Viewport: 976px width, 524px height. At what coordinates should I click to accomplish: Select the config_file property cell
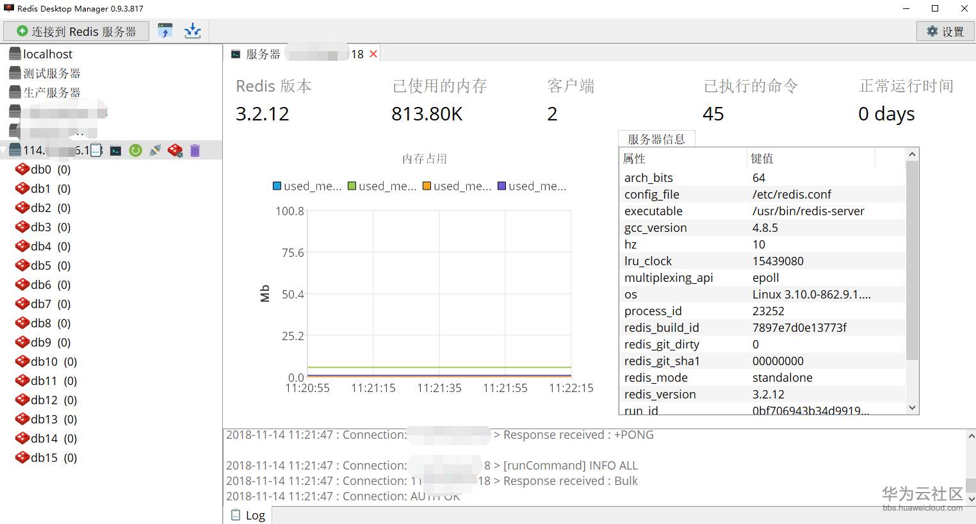[683, 194]
